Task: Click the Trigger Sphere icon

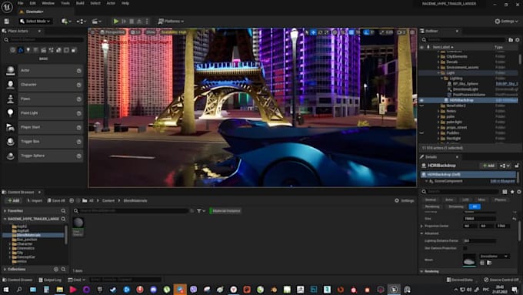Action: click(10, 156)
